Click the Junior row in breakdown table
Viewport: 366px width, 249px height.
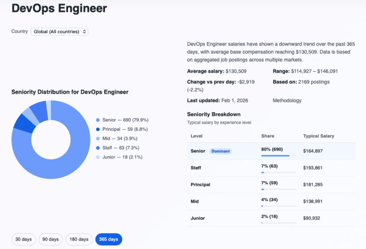coord(271,218)
